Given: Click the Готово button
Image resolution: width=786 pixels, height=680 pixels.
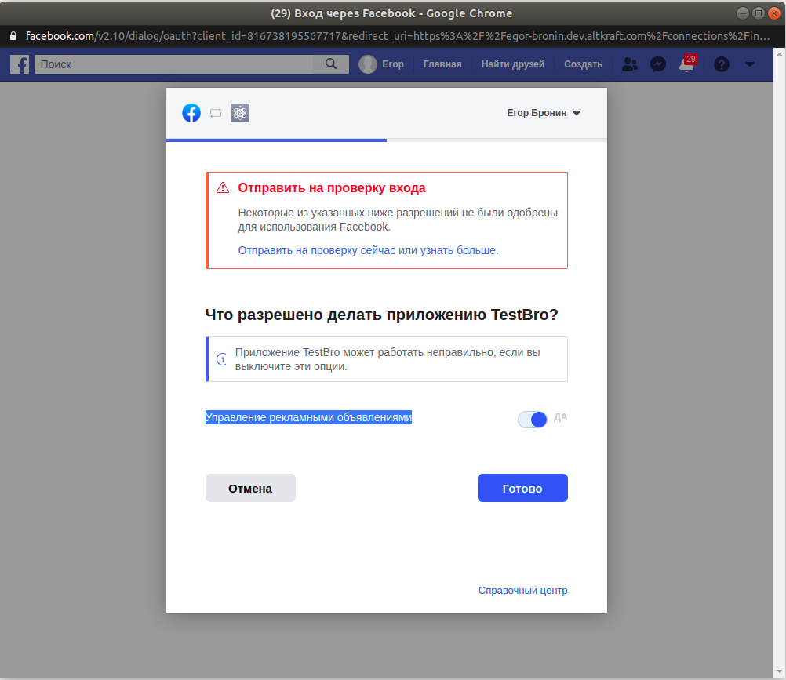Looking at the screenshot, I should coord(522,488).
